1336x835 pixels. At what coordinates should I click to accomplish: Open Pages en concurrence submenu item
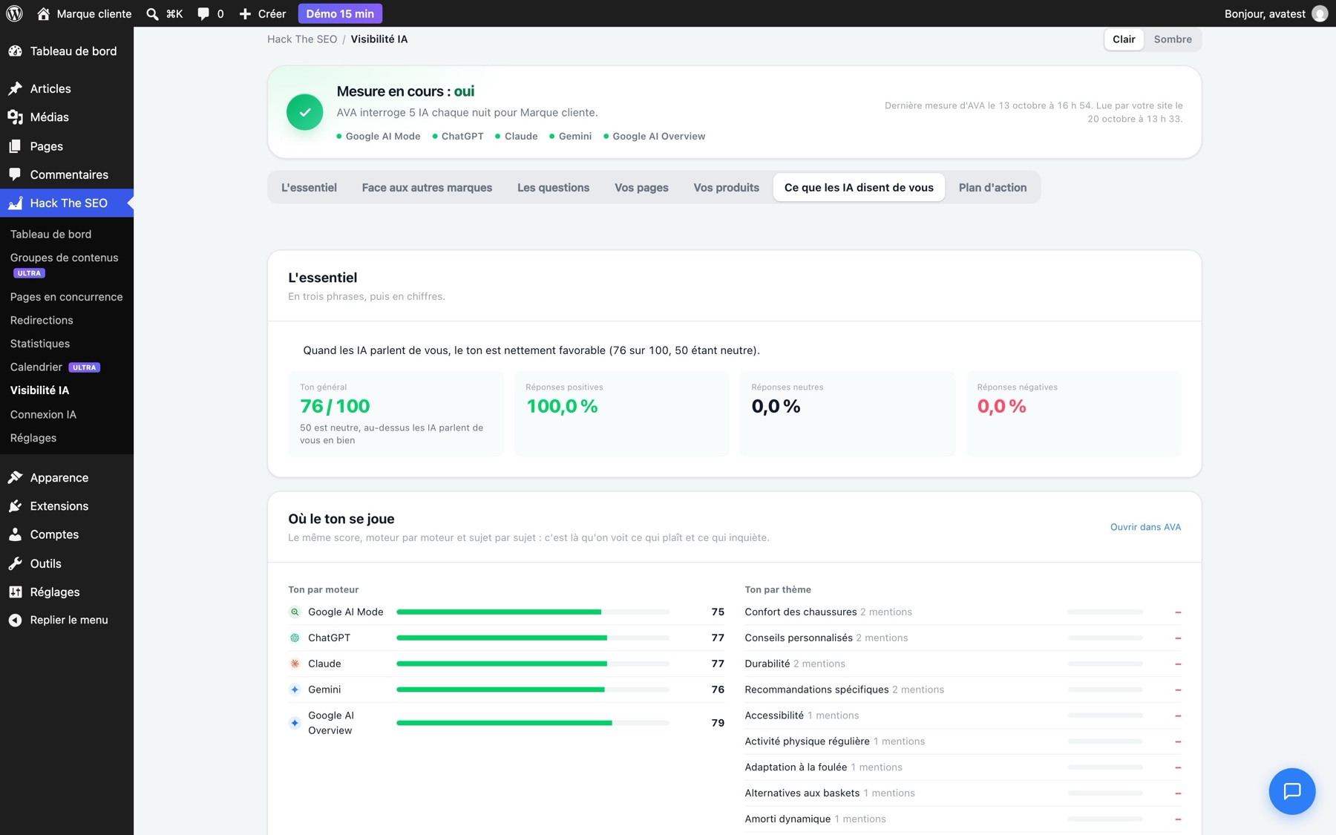[67, 297]
